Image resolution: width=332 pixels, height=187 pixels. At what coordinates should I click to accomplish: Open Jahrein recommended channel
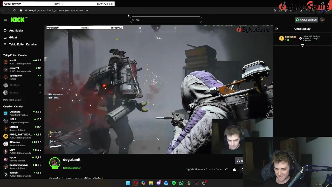pyautogui.click(x=22, y=174)
